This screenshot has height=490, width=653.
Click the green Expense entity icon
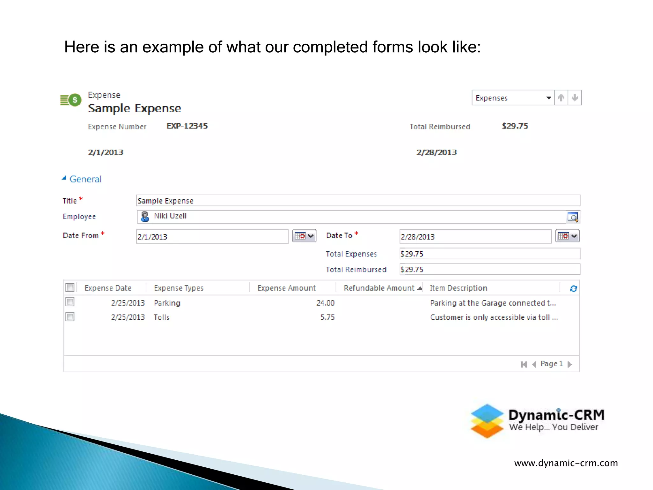(71, 100)
